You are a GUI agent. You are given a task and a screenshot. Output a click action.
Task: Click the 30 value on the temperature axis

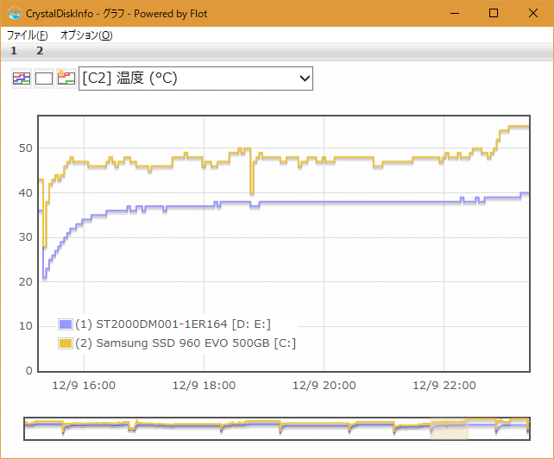[25, 237]
